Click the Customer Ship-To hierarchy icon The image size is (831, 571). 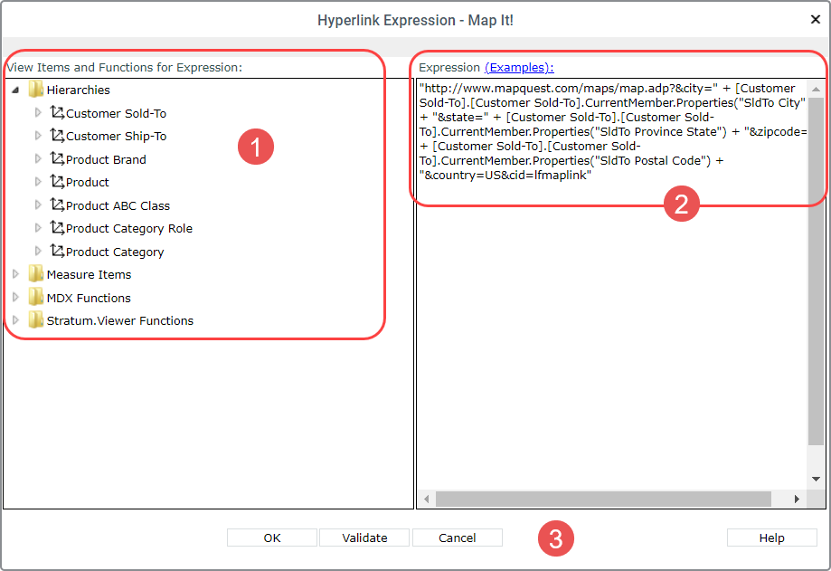[x=57, y=135]
